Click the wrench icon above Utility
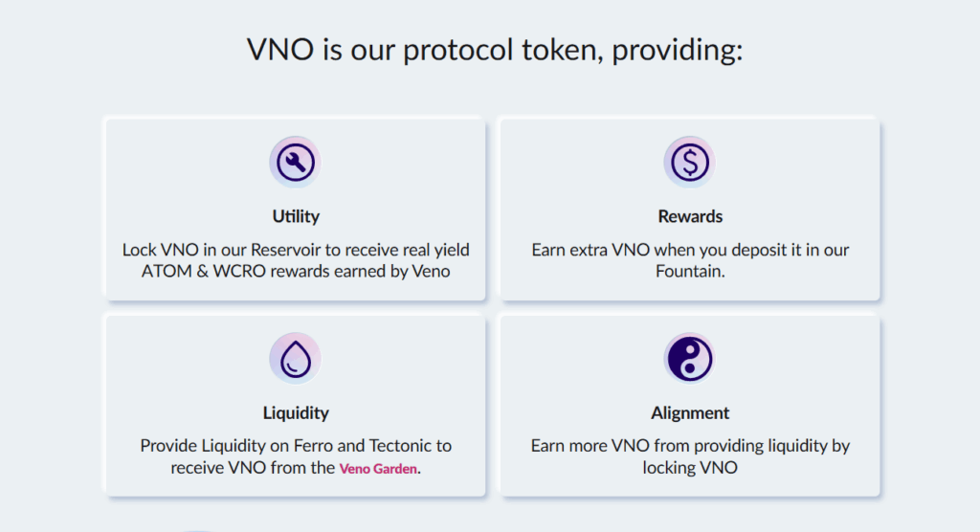This screenshot has height=532, width=980. click(x=295, y=163)
